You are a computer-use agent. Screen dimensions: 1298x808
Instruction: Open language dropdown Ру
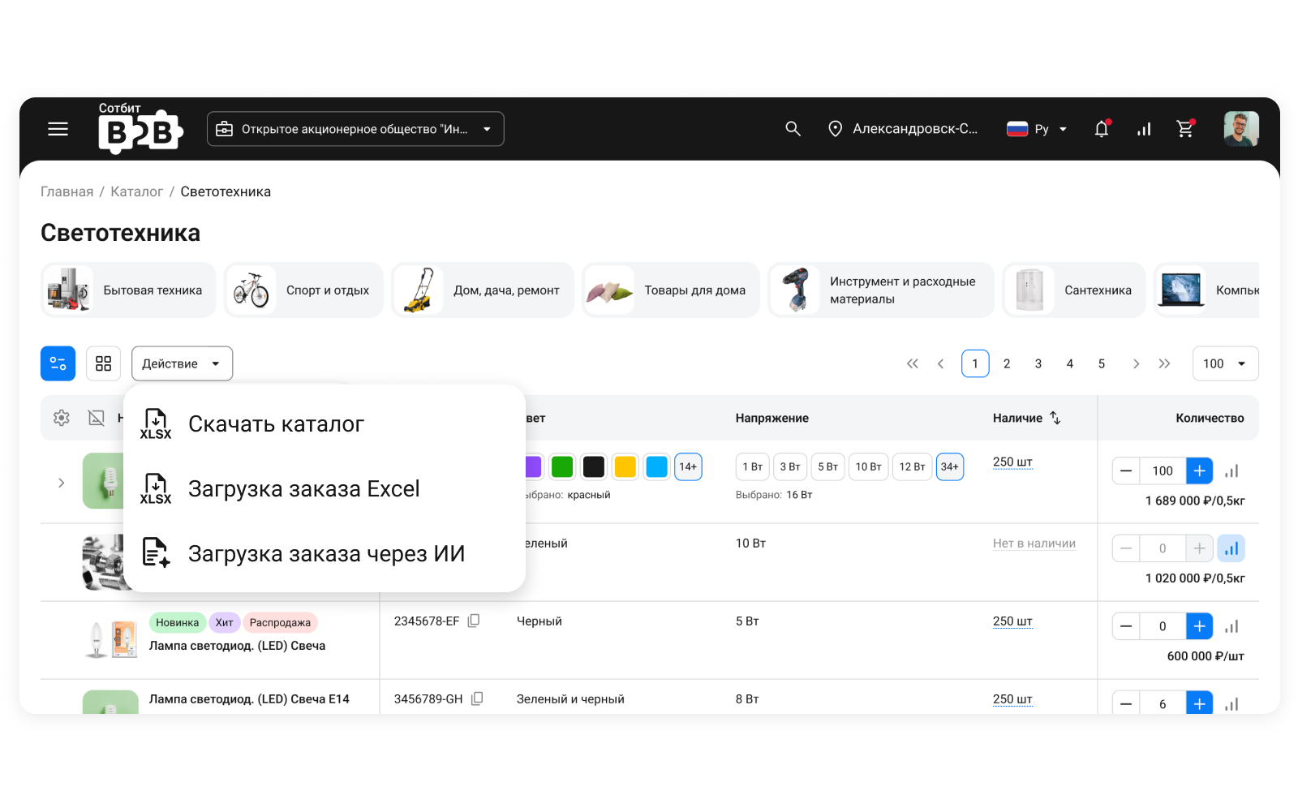[x=1037, y=129]
